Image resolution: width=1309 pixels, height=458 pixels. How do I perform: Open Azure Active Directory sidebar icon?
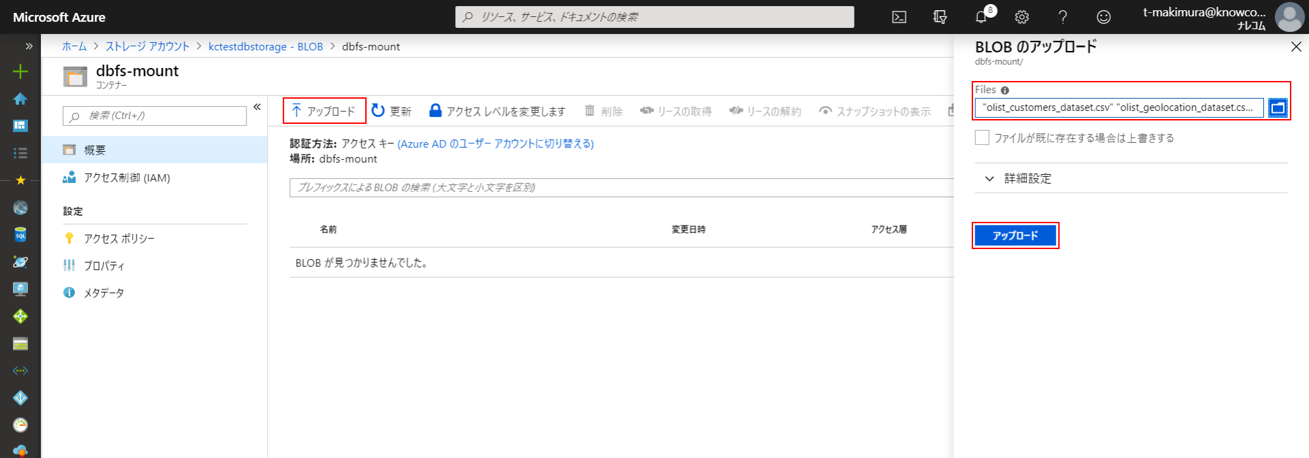point(20,398)
